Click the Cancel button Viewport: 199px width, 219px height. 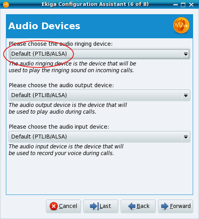(x=63, y=206)
